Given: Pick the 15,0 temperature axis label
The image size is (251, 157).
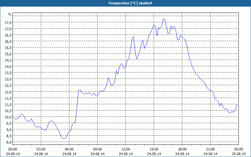Looking at the screenshot, I should (8, 54).
